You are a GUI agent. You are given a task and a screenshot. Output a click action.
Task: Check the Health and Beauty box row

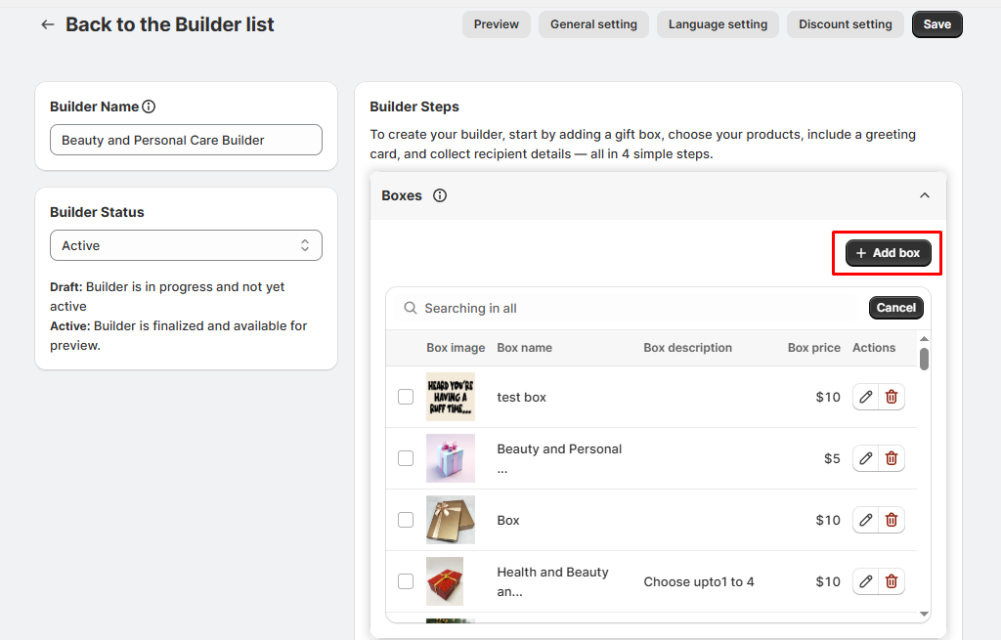[406, 581]
